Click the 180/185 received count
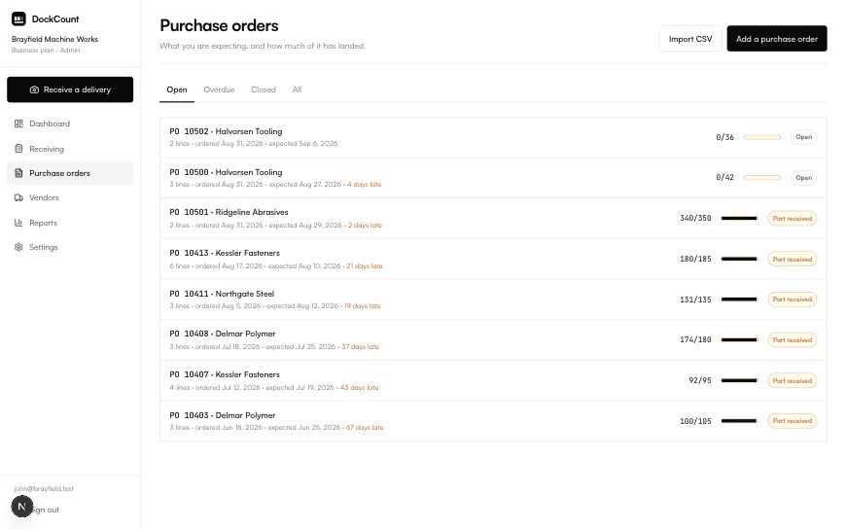Screen dimensions: 846x529 tap(695, 259)
